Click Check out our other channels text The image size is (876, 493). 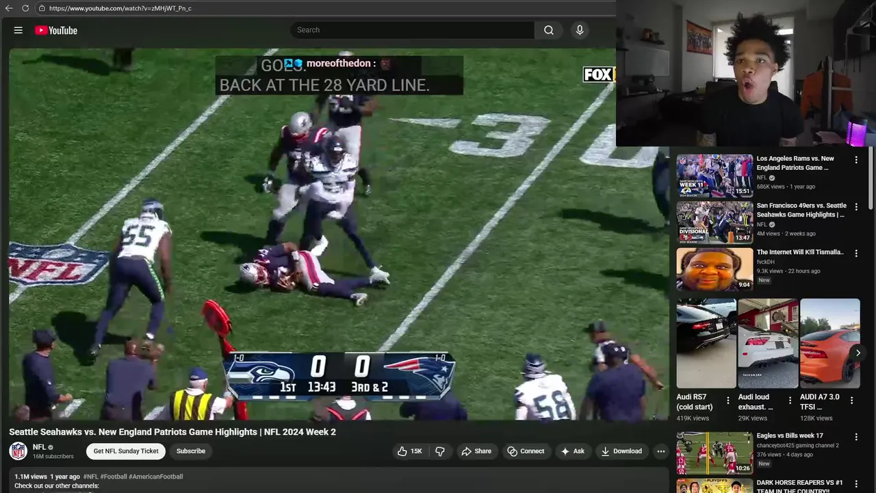click(57, 485)
